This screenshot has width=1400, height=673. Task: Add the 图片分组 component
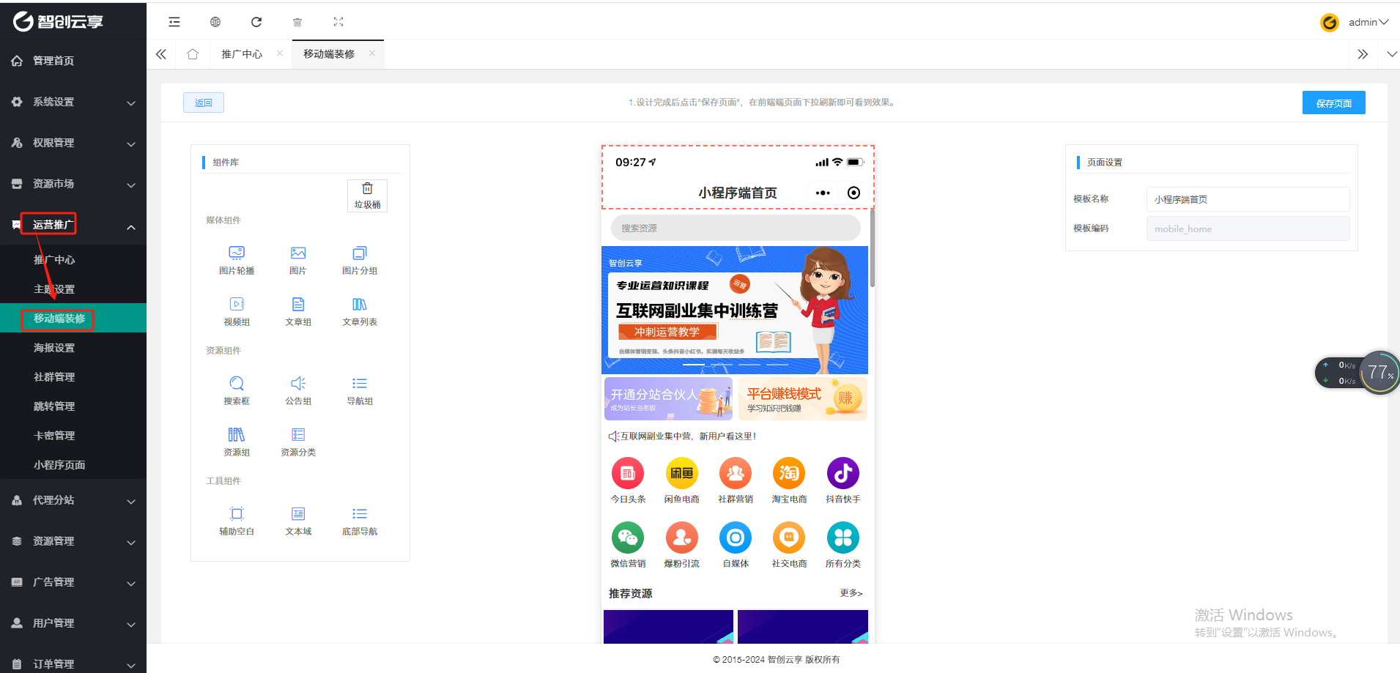pos(360,260)
